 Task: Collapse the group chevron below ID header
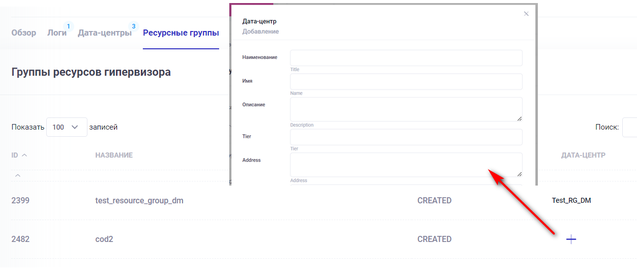coord(17,175)
